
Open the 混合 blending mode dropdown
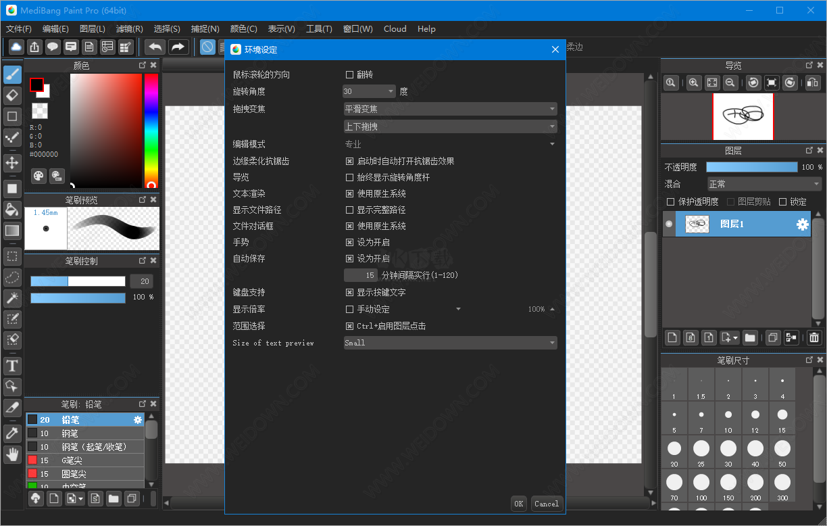764,183
